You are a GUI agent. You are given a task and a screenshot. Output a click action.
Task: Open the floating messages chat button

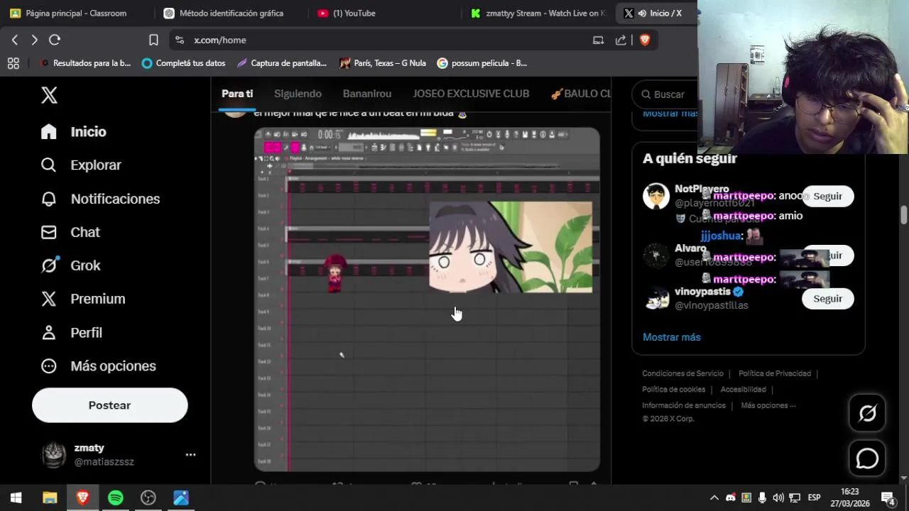coord(867,458)
